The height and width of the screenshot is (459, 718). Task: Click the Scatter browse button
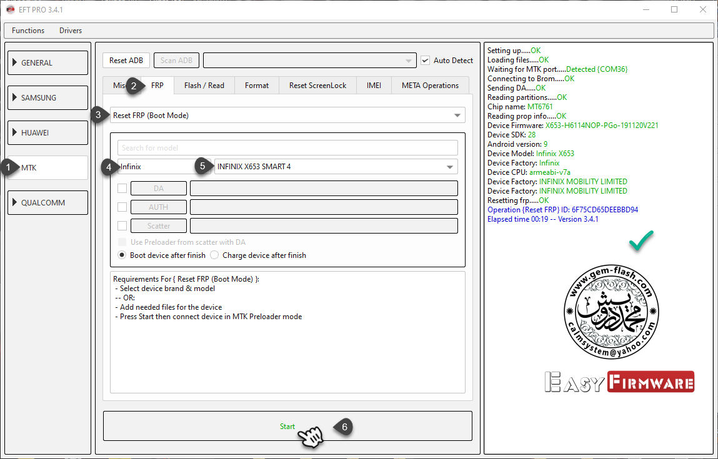pos(159,226)
